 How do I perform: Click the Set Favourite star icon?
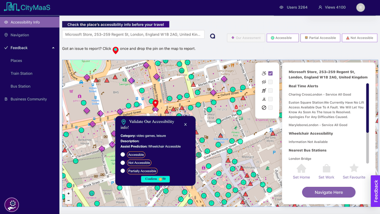tap(354, 168)
